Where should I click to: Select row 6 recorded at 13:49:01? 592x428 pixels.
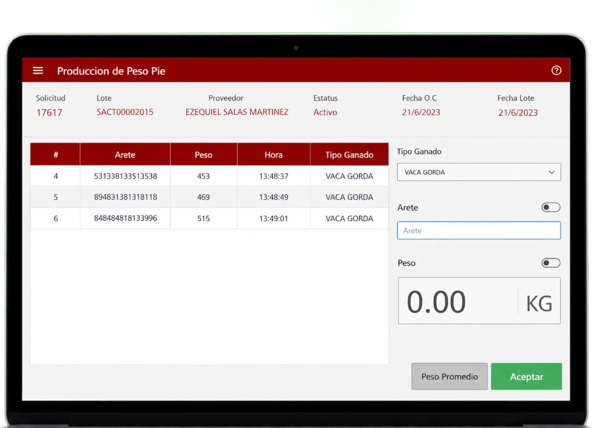point(209,218)
